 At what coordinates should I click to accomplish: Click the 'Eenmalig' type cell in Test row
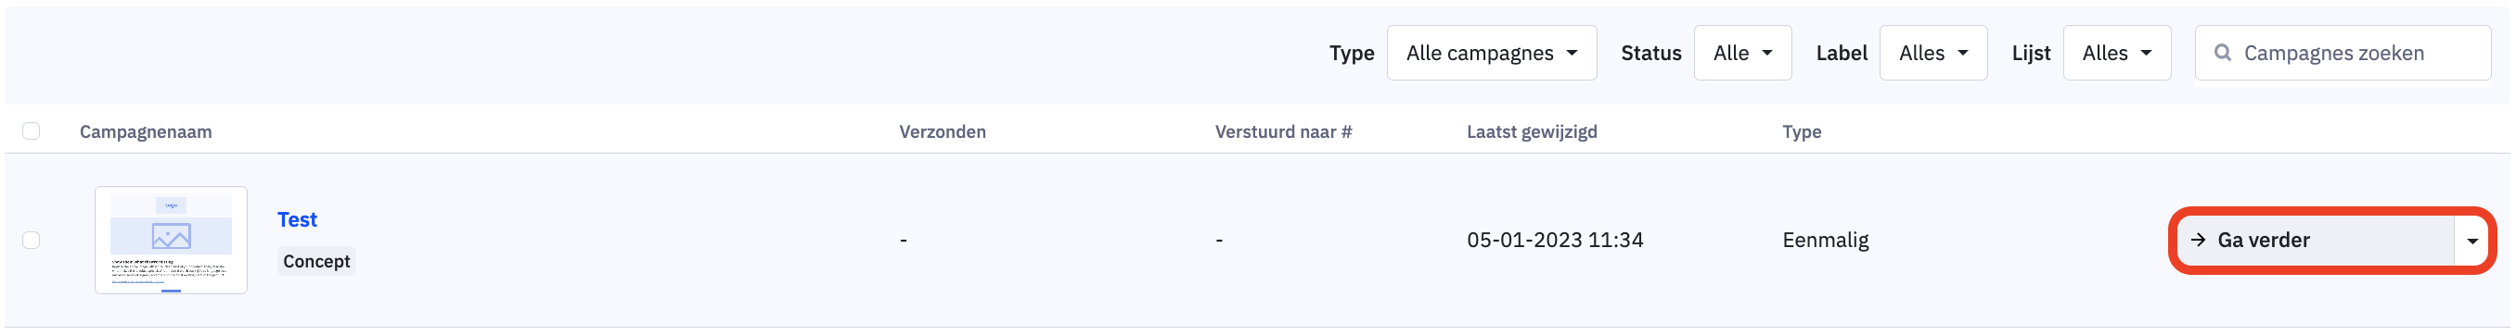(x=1825, y=240)
